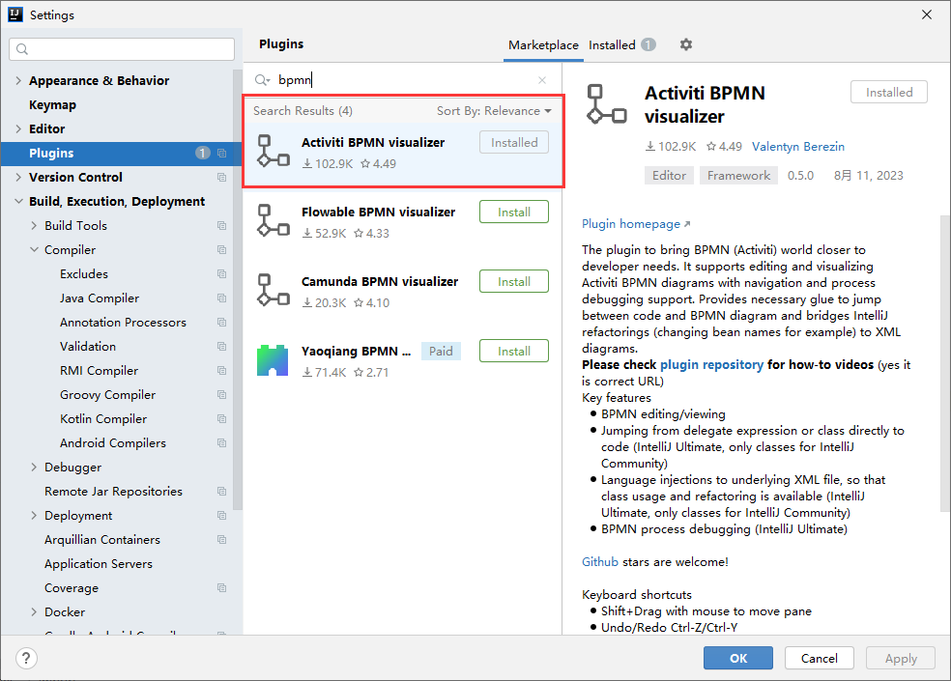This screenshot has height=681, width=951.
Task: Click the project-level icon beside Version Control
Action: point(222,178)
